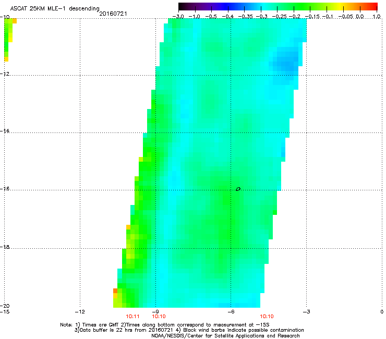Click the longitude axis label "-12" along the bottom
The height and width of the screenshot is (339, 386).
pos(80,312)
